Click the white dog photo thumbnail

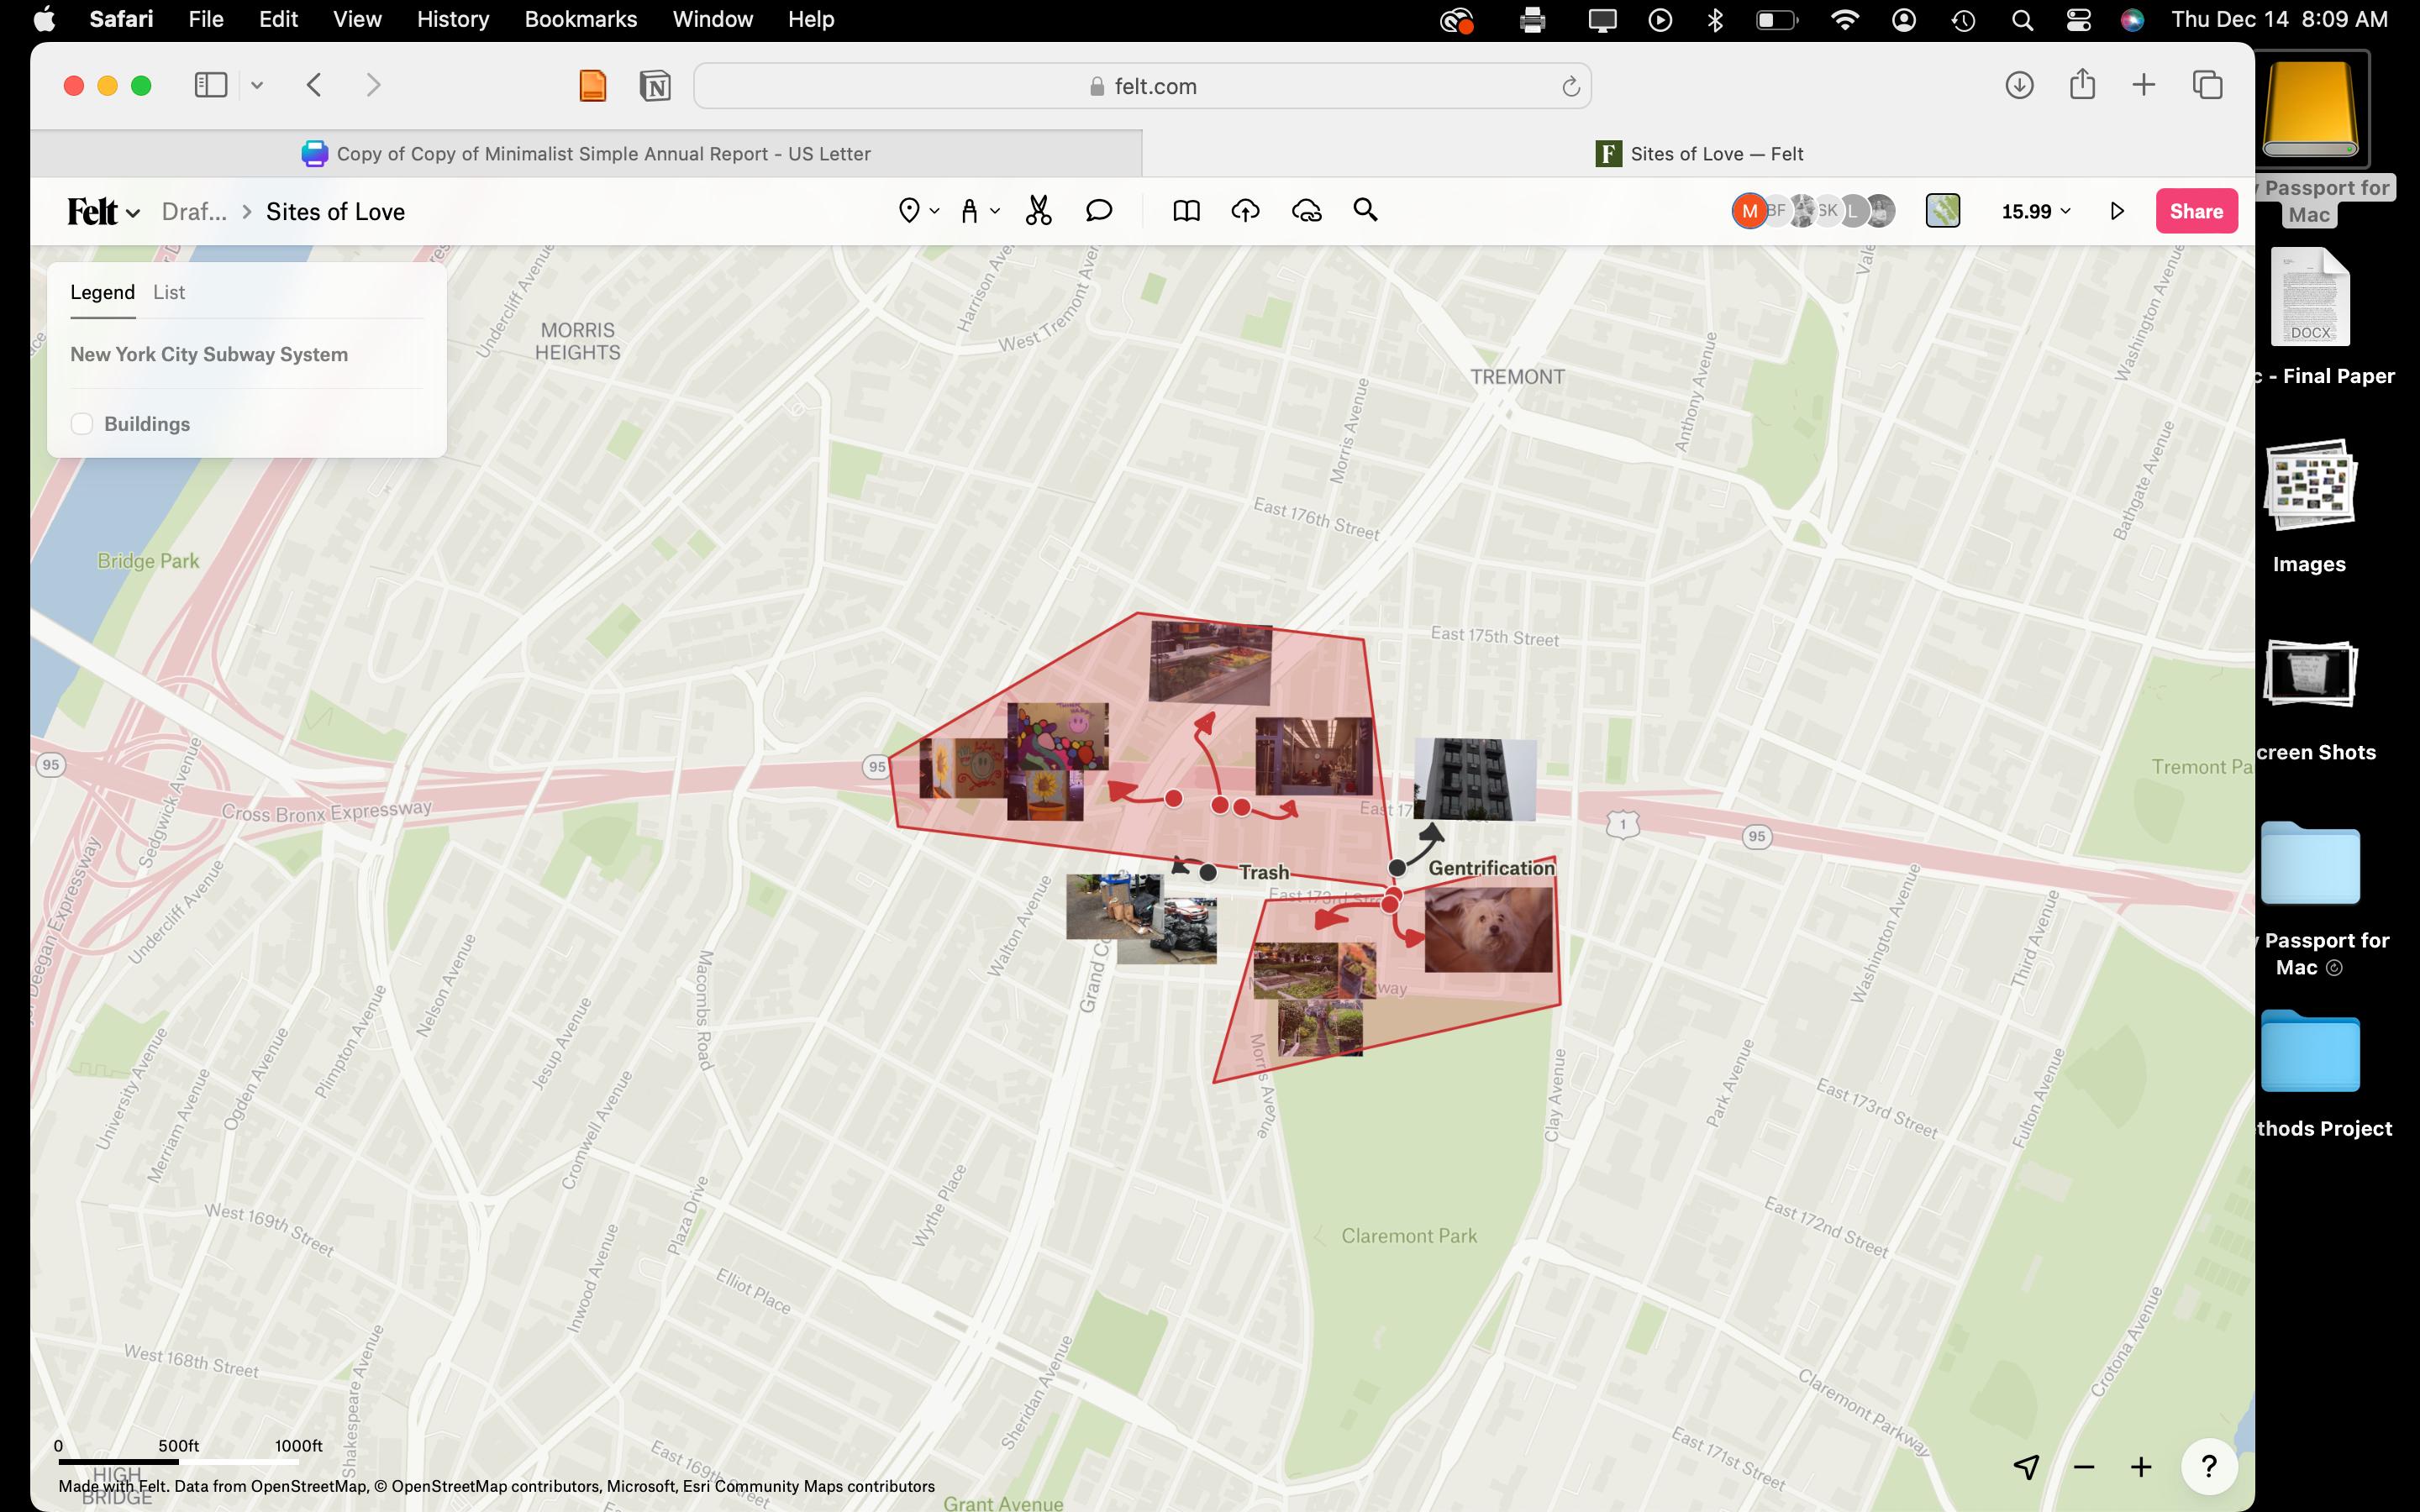click(1488, 930)
